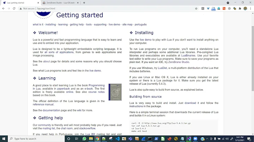
Task: Open the 'chat room' link
Action: (67, 128)
